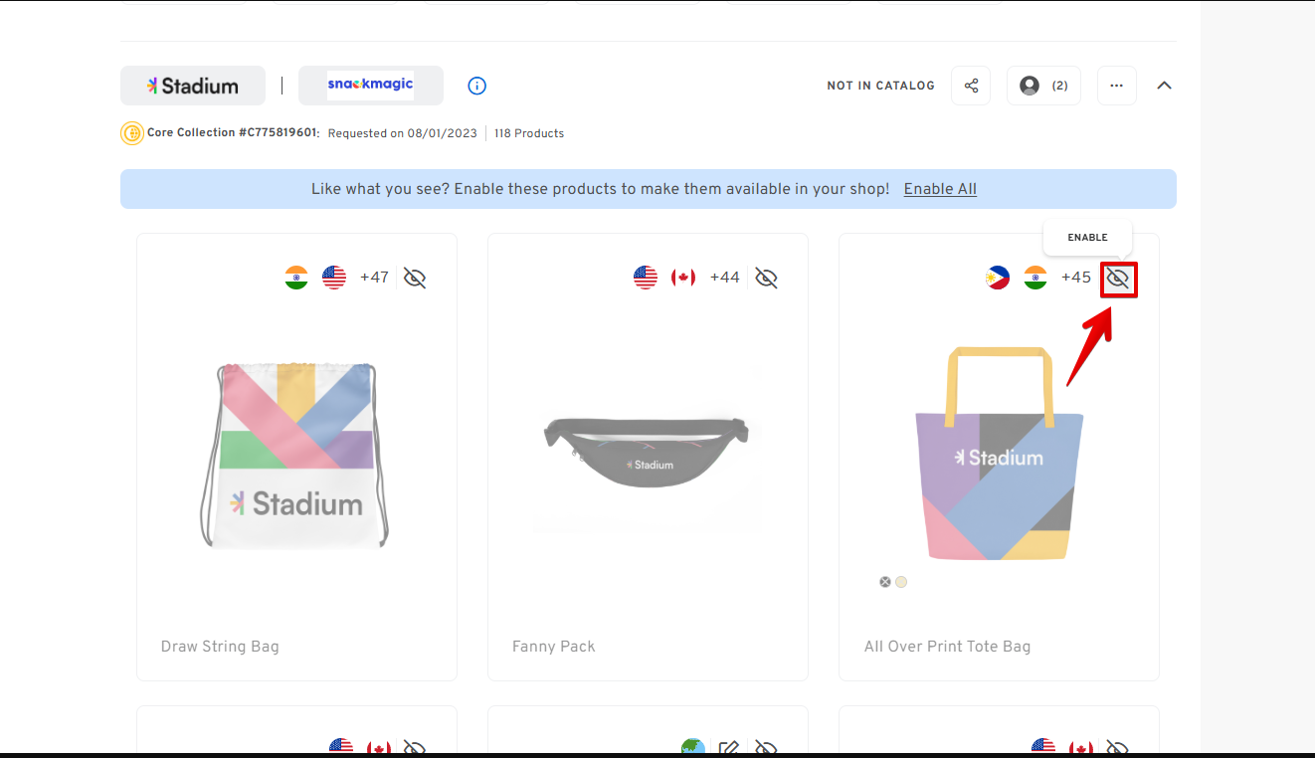This screenshot has width=1315, height=758.
Task: Select the cream color swatch on Tote Bag
Action: (901, 582)
